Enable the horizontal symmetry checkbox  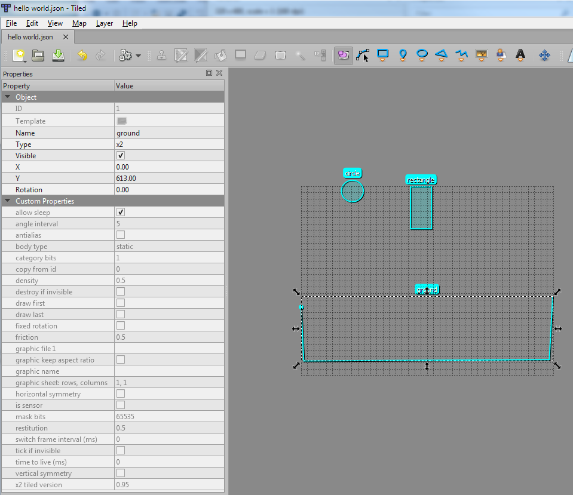(x=121, y=393)
